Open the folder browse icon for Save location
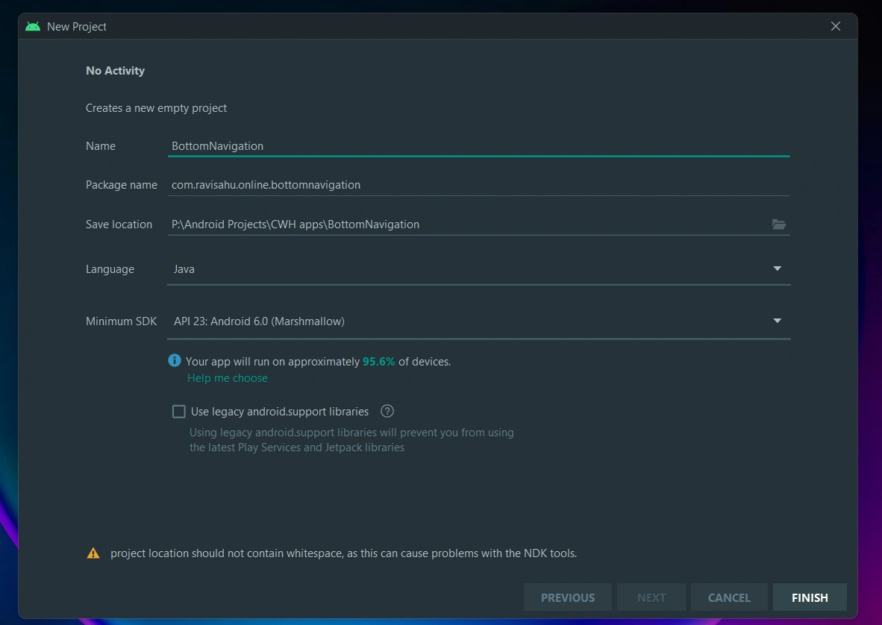This screenshot has height=625, width=882. pos(778,224)
